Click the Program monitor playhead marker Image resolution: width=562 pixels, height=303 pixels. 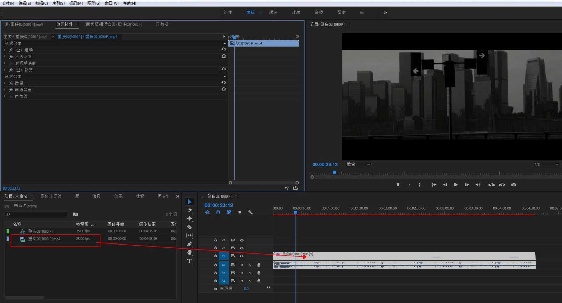pyautogui.click(x=334, y=172)
